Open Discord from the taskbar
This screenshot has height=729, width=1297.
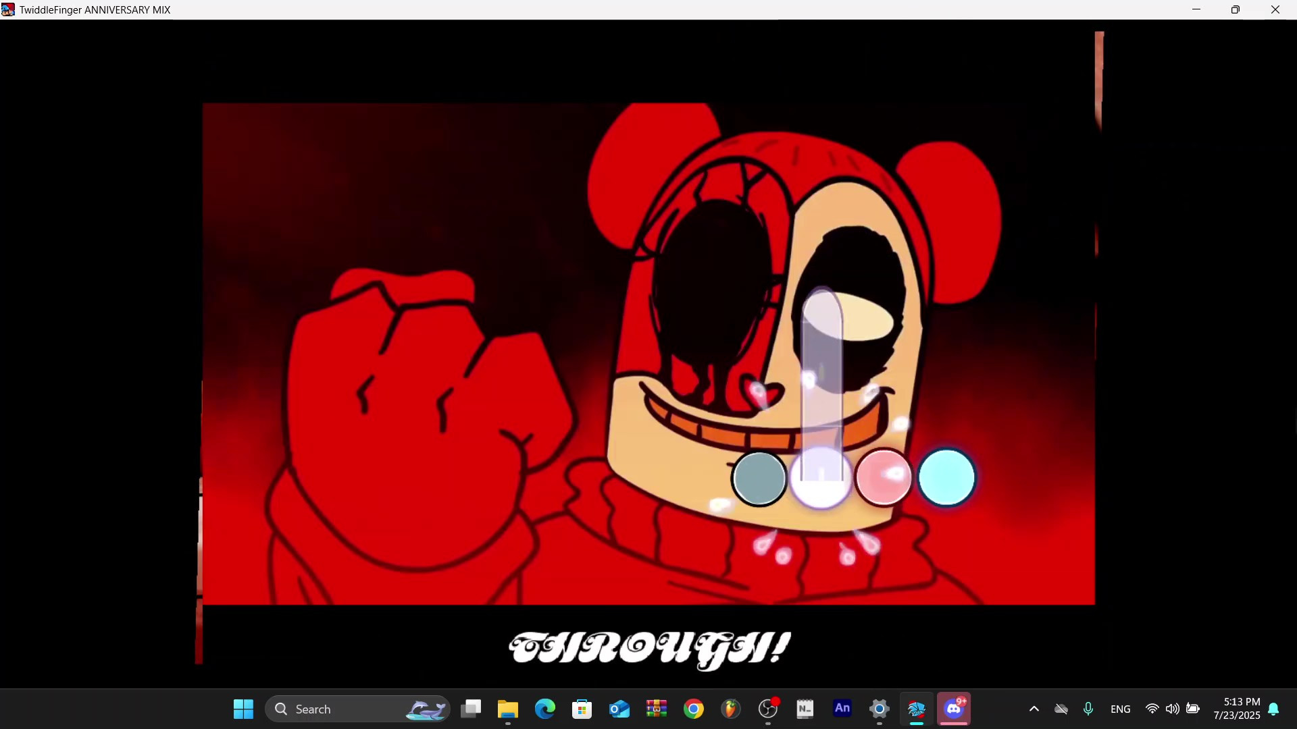954,709
